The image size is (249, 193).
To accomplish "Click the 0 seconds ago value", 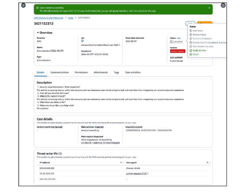I will 176,61.
